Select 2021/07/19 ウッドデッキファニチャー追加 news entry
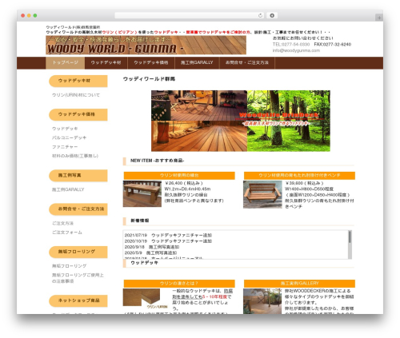The image size is (400, 338). pyautogui.click(x=168, y=235)
